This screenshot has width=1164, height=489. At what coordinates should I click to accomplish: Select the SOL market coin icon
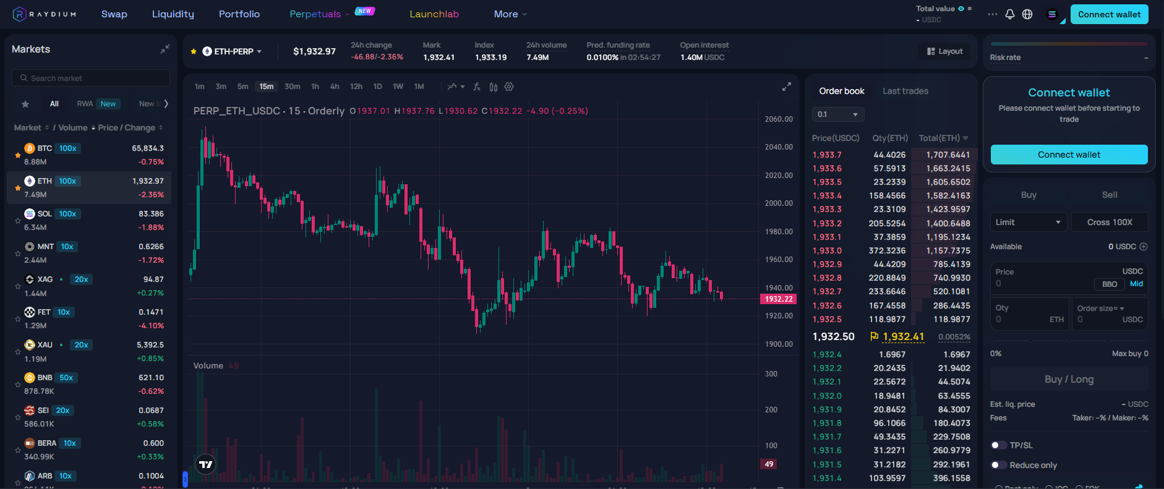(x=30, y=214)
